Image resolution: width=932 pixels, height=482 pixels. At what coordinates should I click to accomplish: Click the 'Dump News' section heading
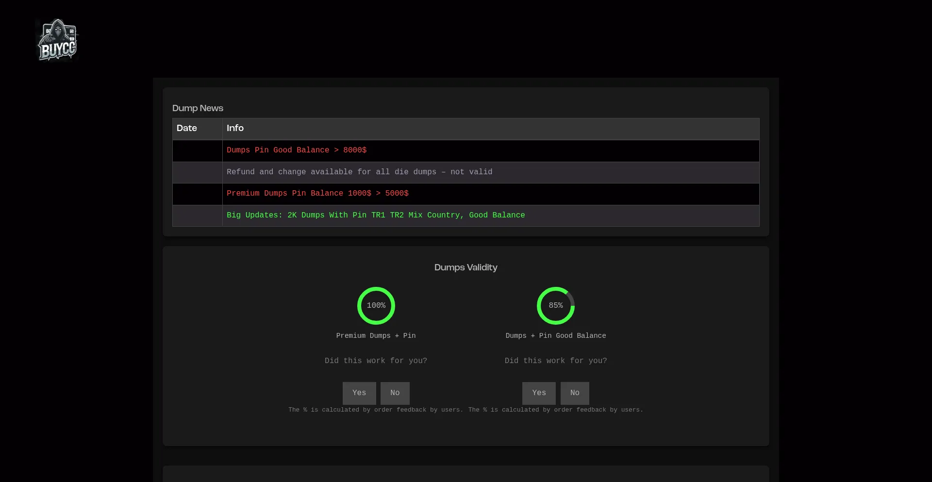click(x=198, y=108)
